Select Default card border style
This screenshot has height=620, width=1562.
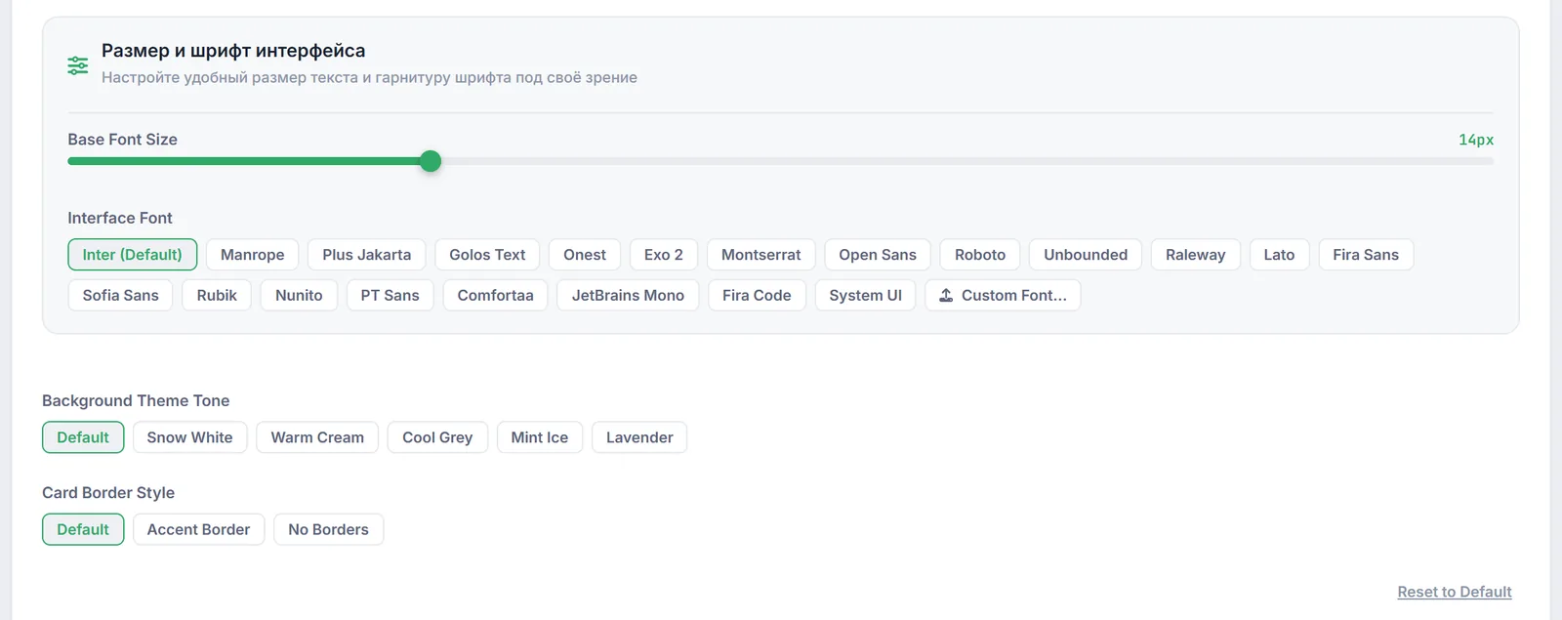coord(83,529)
